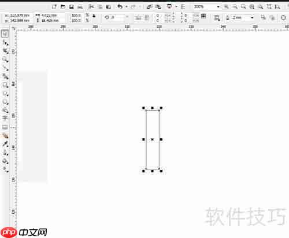Image resolution: width=289 pixels, height=238 pixels.
Task: Select the Crop tool
Action: [5, 51]
